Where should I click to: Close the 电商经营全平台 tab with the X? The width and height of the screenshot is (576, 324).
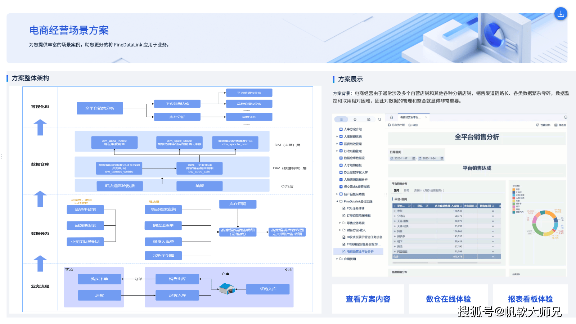[426, 117]
